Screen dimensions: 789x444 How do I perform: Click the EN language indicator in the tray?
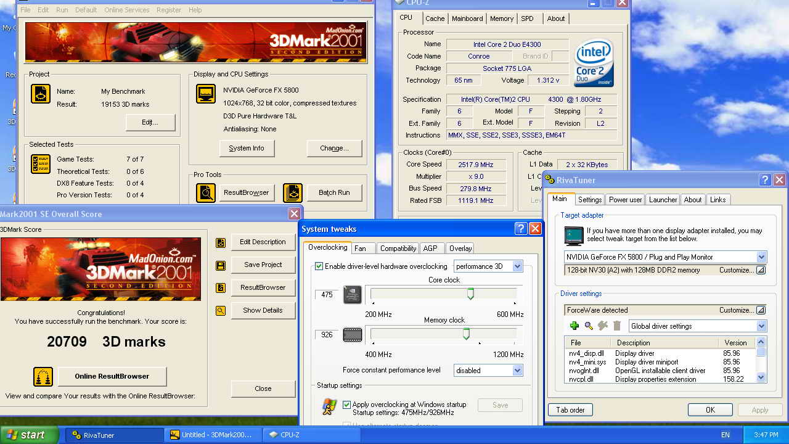pyautogui.click(x=726, y=435)
